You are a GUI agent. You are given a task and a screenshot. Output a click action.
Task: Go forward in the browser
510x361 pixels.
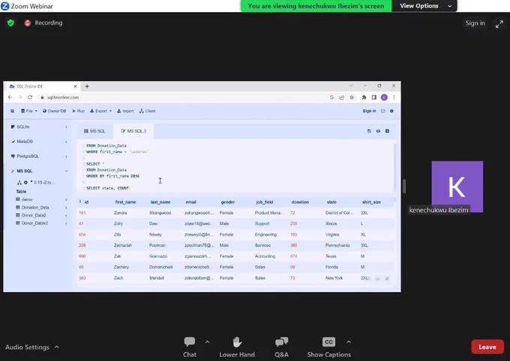point(20,97)
